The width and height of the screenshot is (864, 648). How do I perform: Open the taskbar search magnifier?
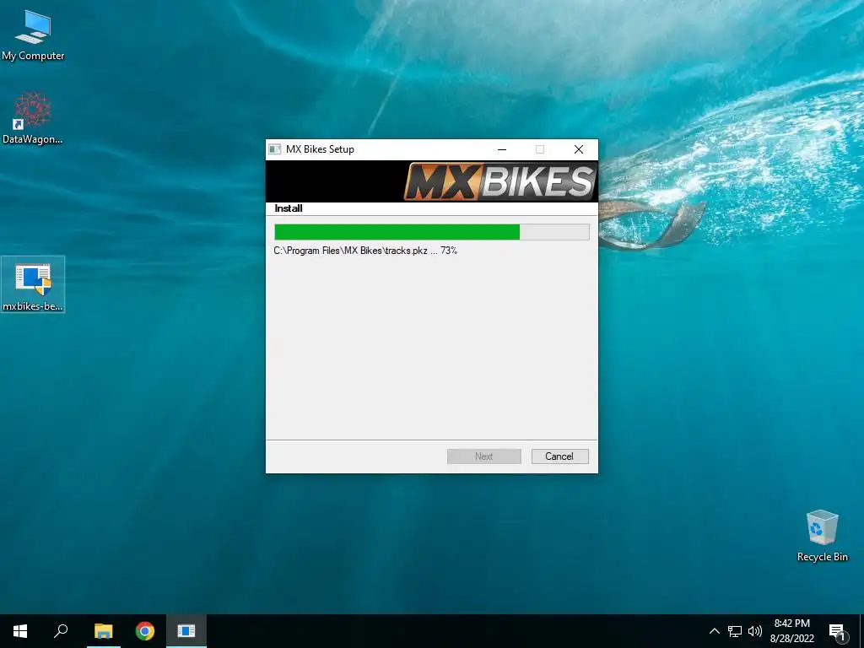(x=61, y=631)
